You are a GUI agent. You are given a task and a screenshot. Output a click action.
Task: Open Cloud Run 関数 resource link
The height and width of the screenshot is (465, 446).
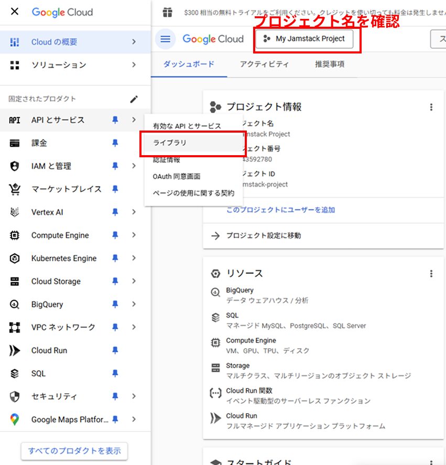(x=249, y=391)
